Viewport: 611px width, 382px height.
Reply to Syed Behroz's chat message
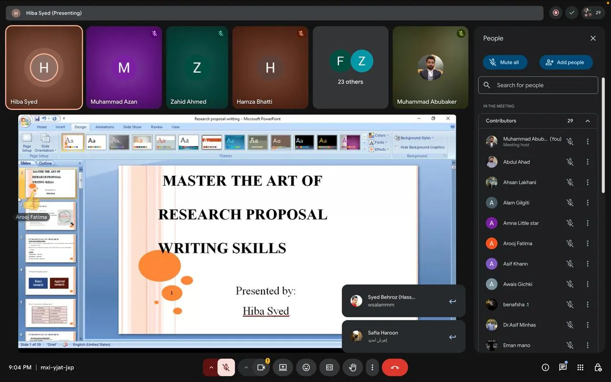tap(452, 301)
